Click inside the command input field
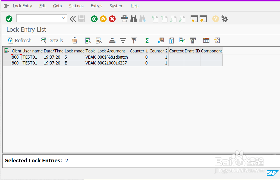 click(x=39, y=18)
